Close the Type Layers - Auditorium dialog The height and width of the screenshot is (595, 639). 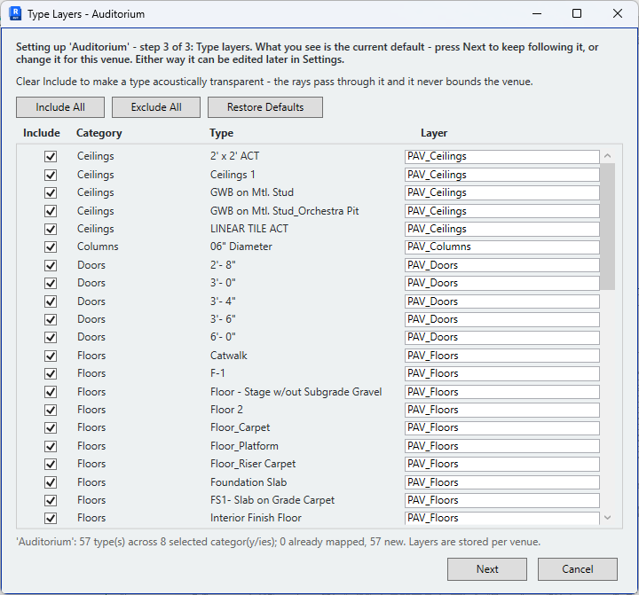click(618, 13)
